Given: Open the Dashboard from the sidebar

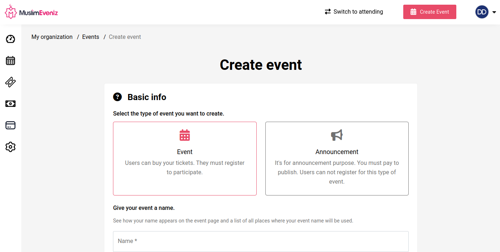Looking at the screenshot, I should (10, 39).
